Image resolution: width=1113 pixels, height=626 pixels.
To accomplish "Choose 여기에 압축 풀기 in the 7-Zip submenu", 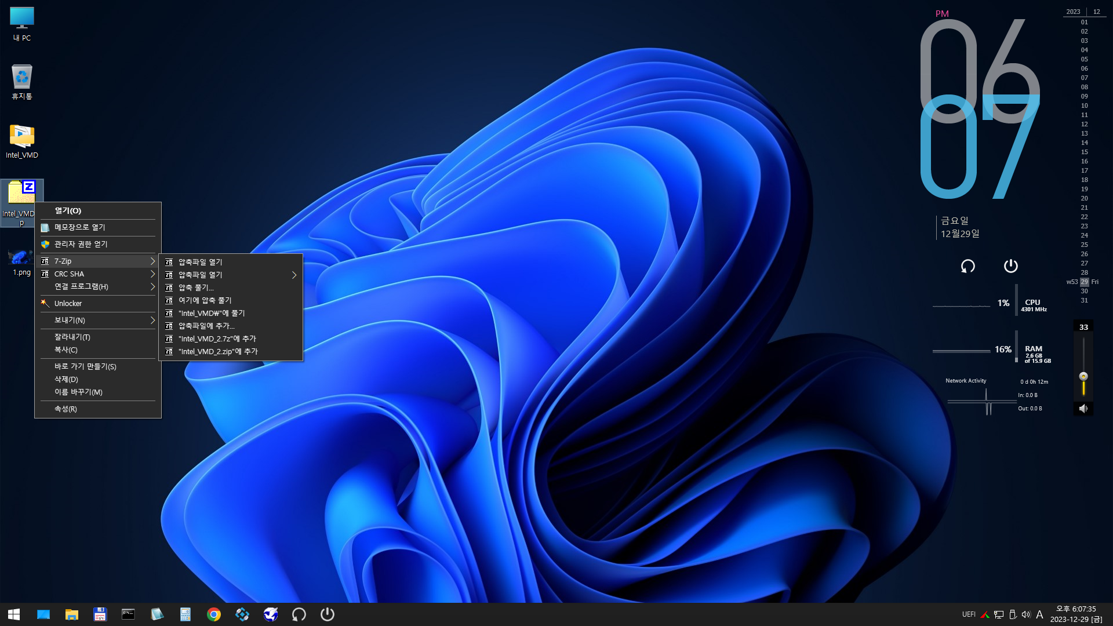I will point(231,300).
